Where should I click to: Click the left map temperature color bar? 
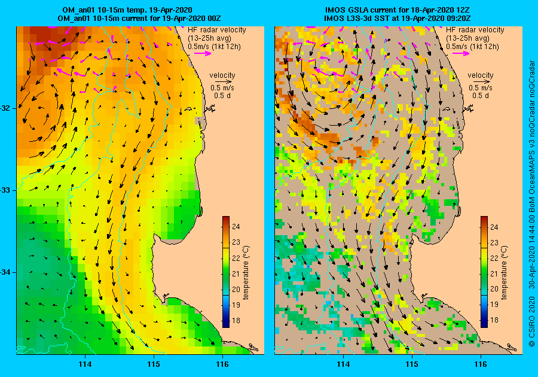[x=226, y=272]
